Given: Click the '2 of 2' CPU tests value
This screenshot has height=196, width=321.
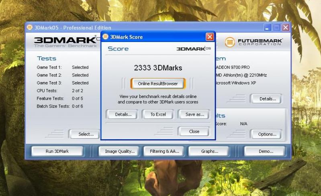Looking at the screenshot, I should (x=78, y=91).
